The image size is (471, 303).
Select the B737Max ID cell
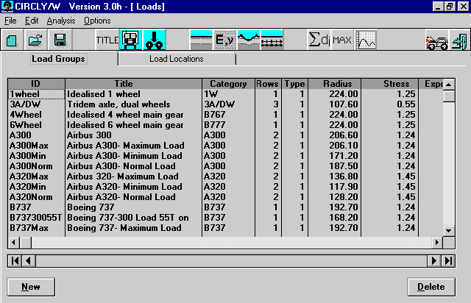(x=36, y=228)
